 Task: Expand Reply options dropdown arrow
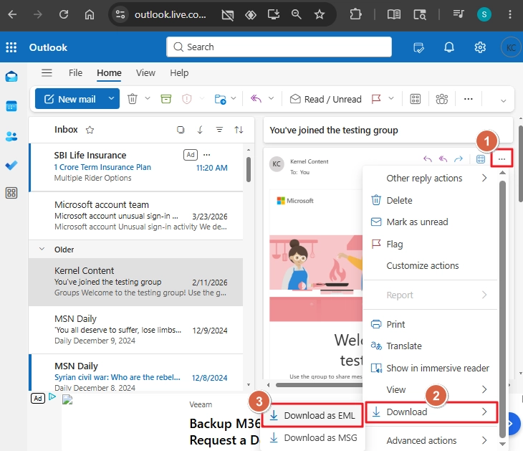click(x=272, y=98)
